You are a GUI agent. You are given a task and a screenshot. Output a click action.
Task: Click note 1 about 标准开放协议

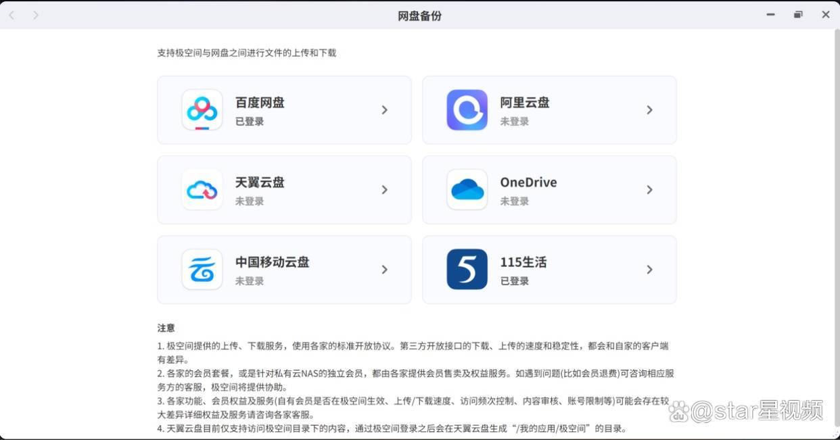(413, 353)
